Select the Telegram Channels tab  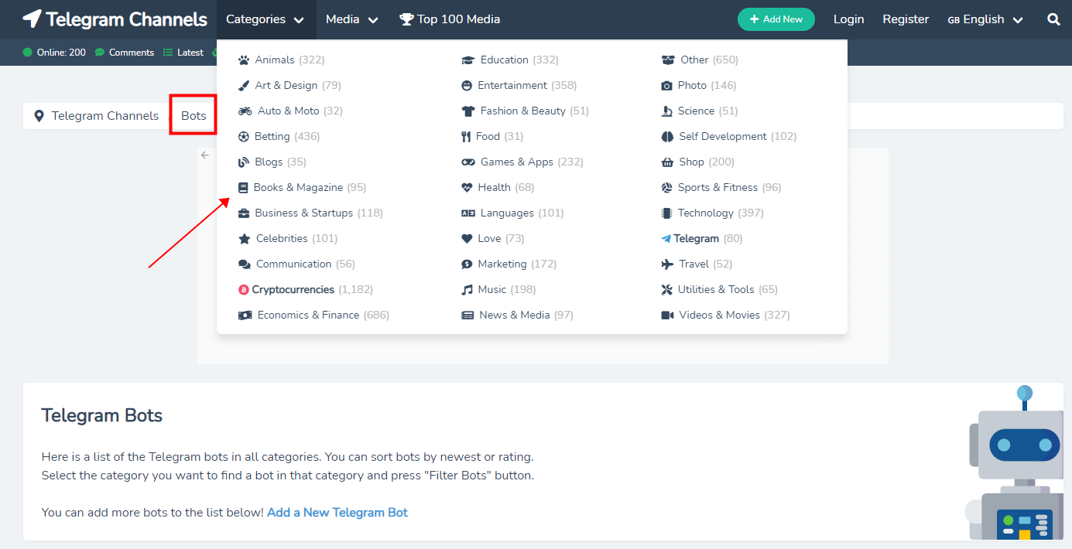(x=104, y=115)
